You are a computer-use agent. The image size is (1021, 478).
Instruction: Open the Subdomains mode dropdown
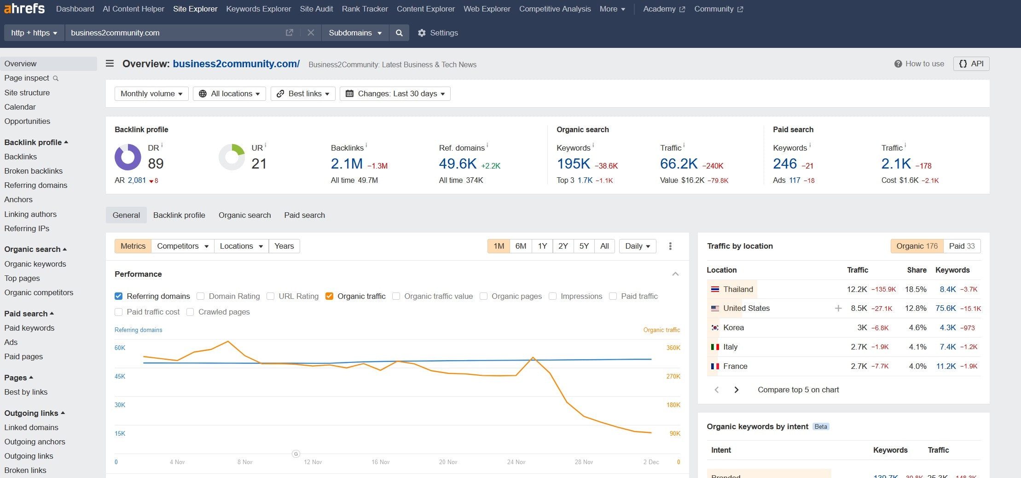coord(355,33)
